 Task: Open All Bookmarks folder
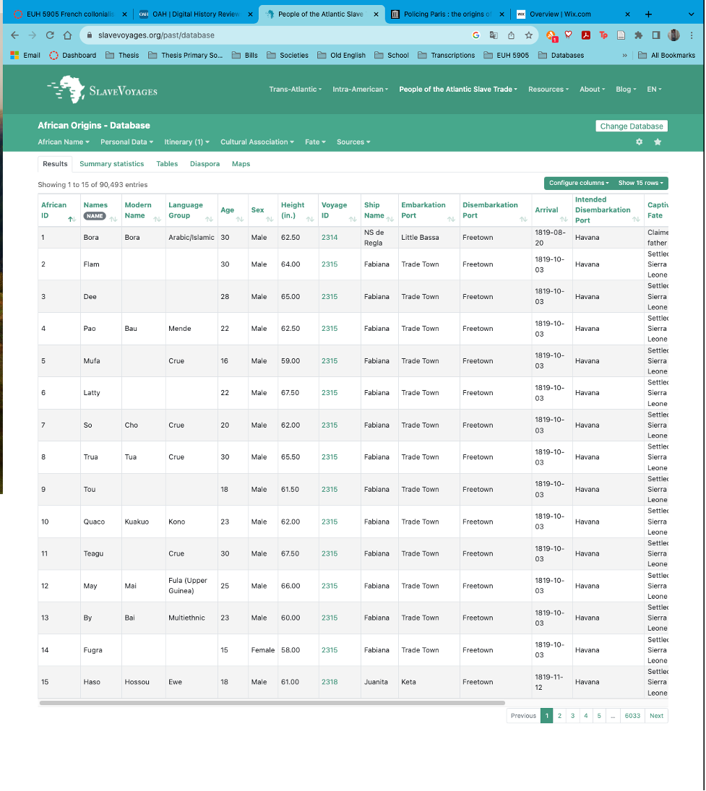point(667,56)
